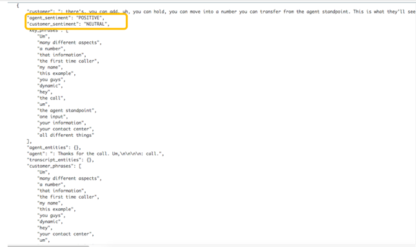This screenshot has width=416, height=247.
Task: Click "hey" in the key_phrases list
Action: tap(45, 92)
